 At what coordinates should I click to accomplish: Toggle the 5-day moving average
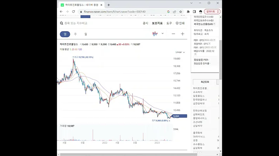(70, 49)
